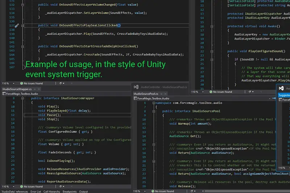Click the screwdriver quick actions icon on line 137
The height and width of the screenshot is (193, 290).
pos(17,25)
